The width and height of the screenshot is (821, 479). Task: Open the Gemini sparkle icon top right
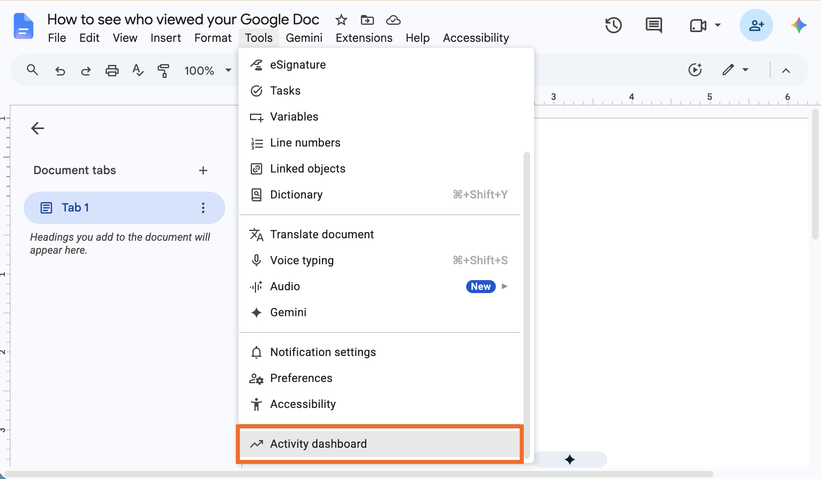(799, 25)
